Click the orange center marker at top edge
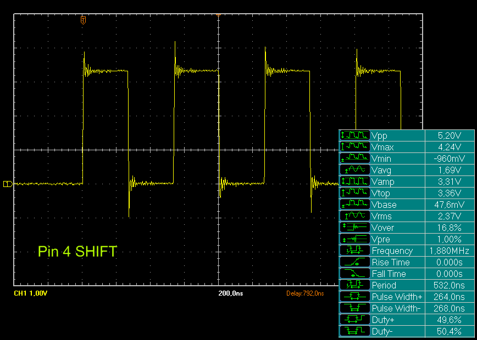 point(219,14)
